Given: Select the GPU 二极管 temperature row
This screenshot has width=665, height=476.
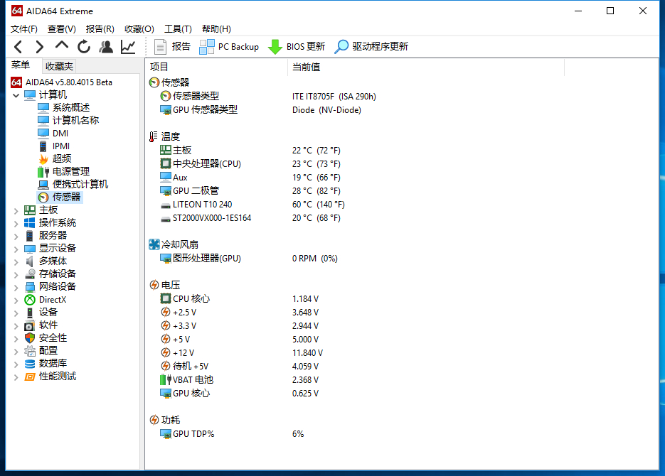Looking at the screenshot, I should point(250,190).
